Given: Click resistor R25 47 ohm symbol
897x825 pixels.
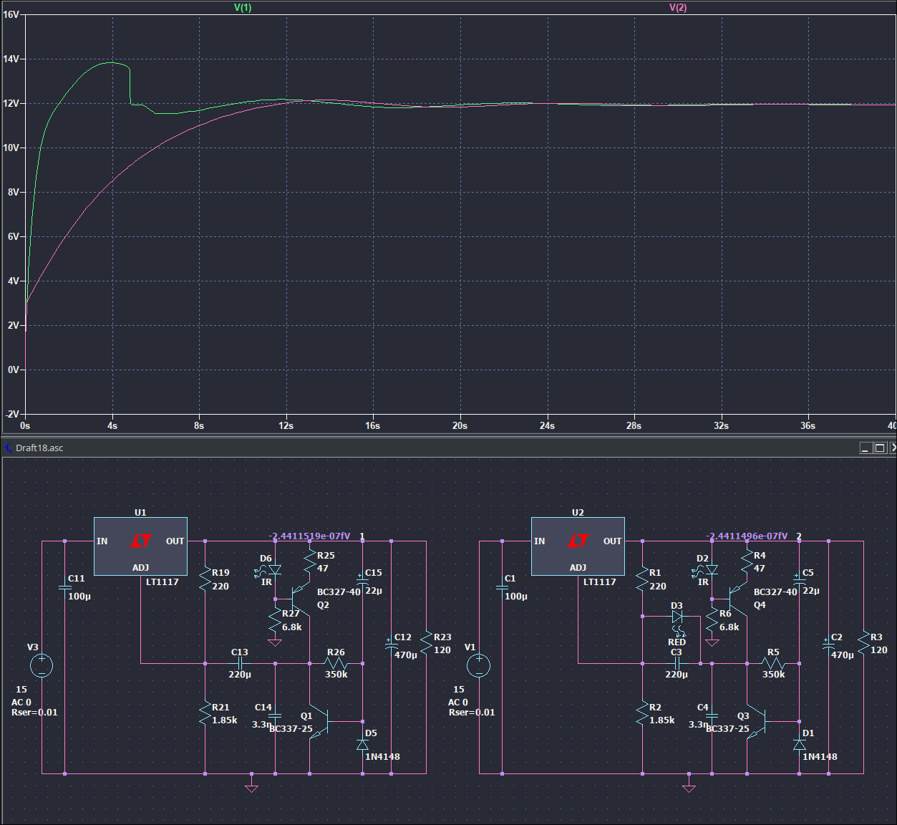Looking at the screenshot, I should click(309, 562).
